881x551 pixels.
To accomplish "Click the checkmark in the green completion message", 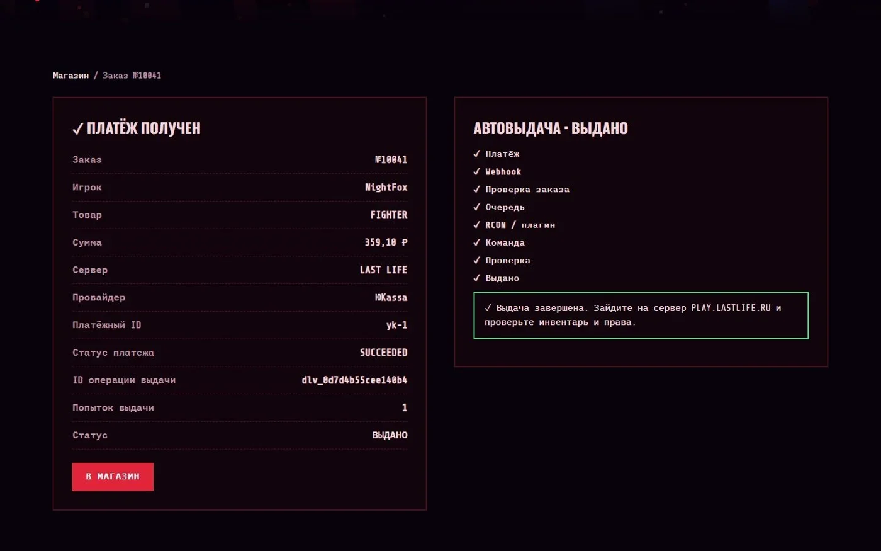I will coord(488,308).
